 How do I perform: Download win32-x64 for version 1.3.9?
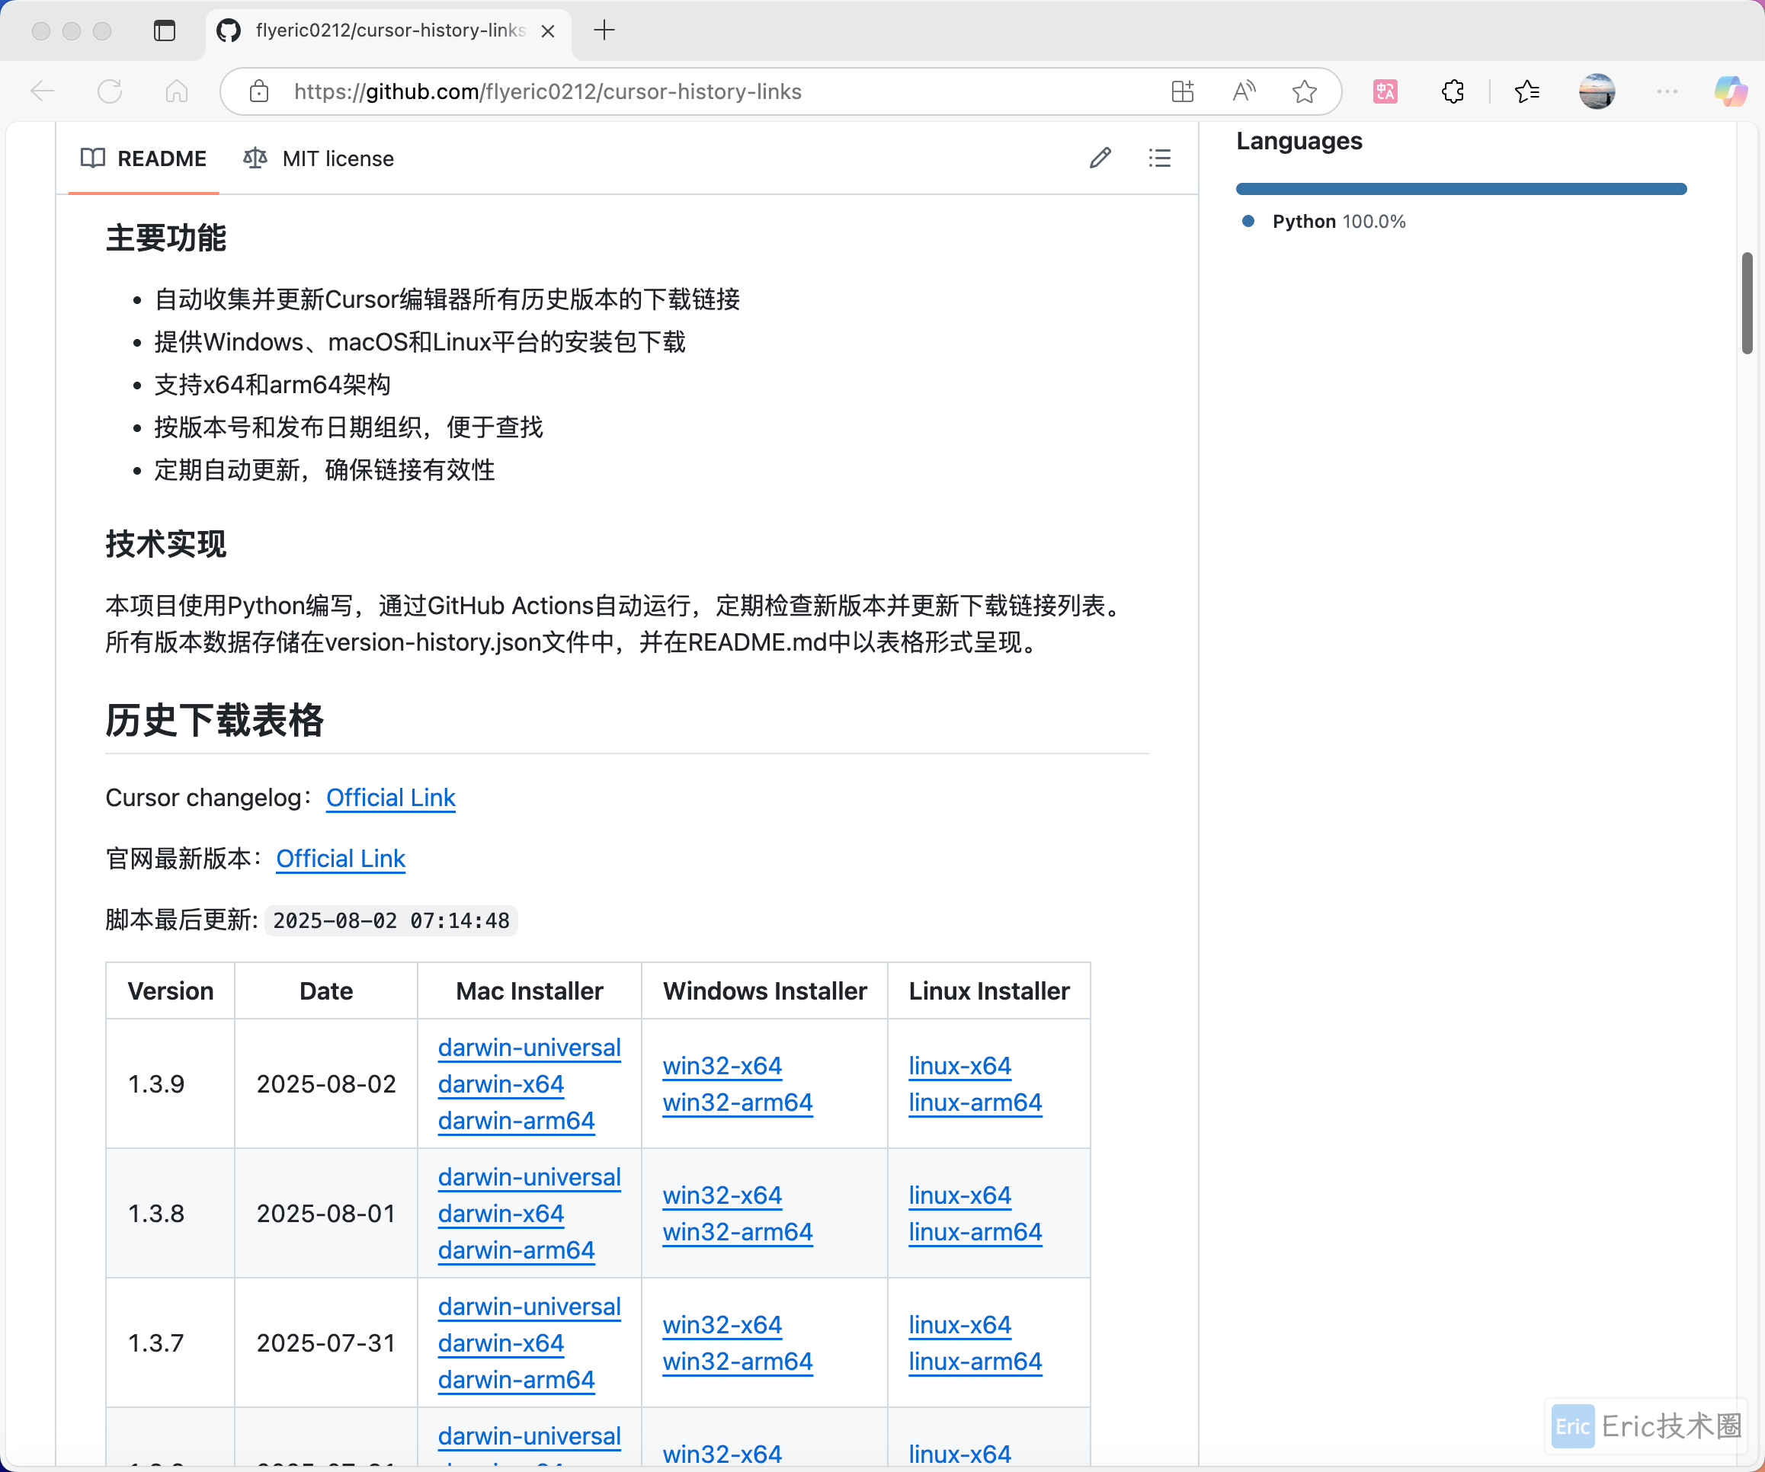722,1065
